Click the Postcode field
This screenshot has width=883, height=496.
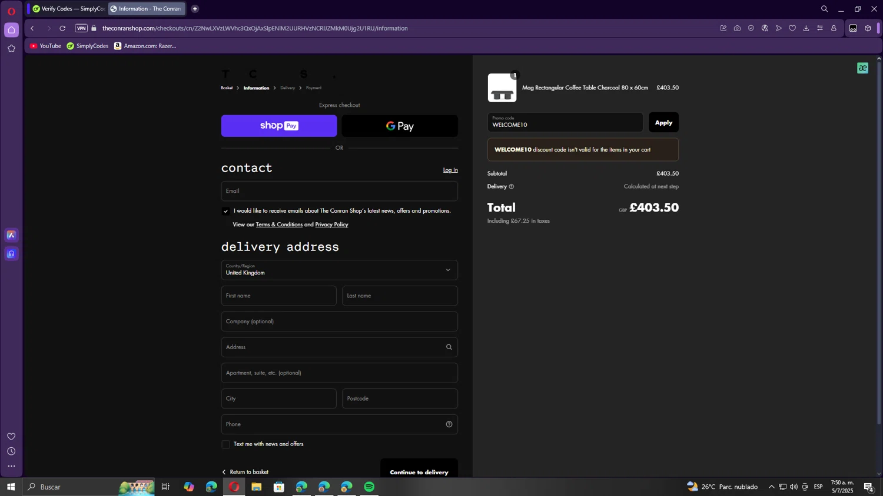point(400,398)
